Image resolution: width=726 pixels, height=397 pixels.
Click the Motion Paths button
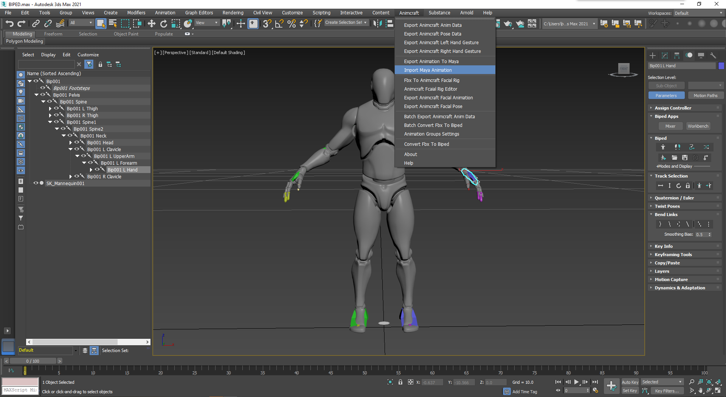[x=706, y=96]
